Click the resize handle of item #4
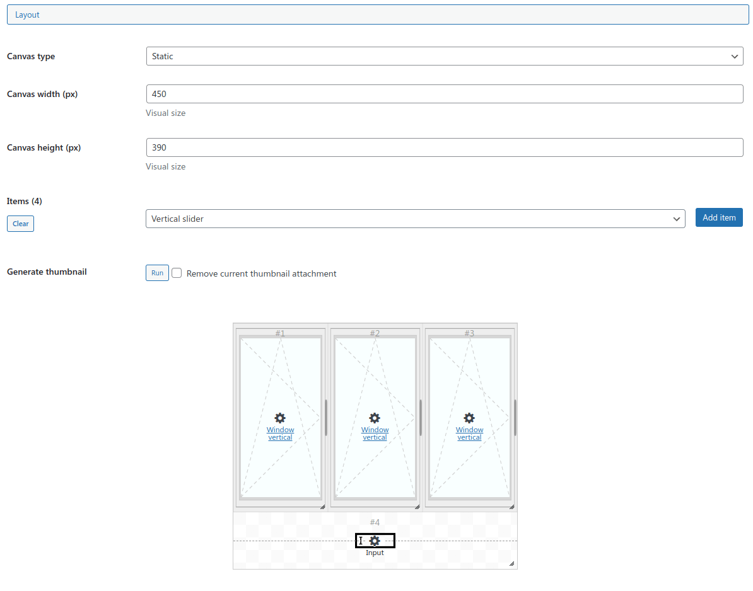The height and width of the screenshot is (591, 753). [512, 564]
